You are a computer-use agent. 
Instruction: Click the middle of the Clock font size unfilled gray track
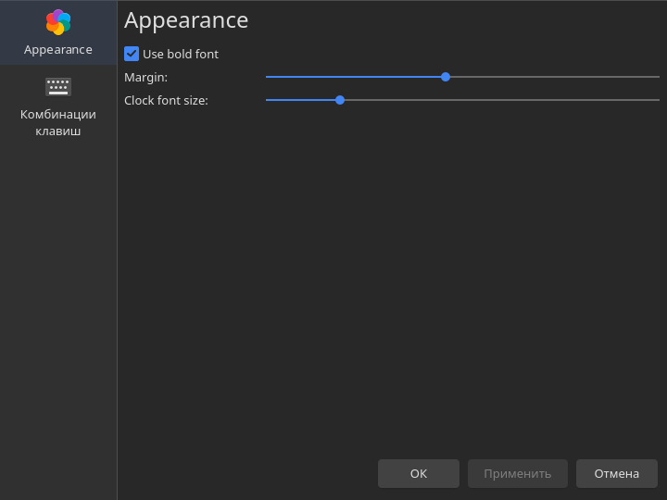[x=502, y=100]
